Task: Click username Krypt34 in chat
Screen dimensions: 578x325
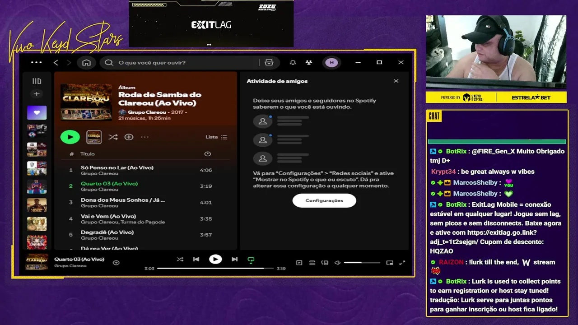Action: [443, 172]
